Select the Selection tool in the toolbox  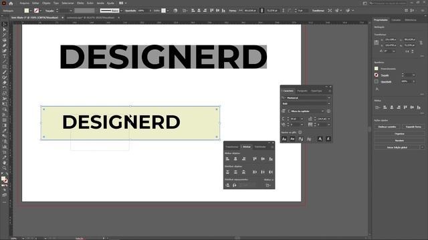point(5,24)
